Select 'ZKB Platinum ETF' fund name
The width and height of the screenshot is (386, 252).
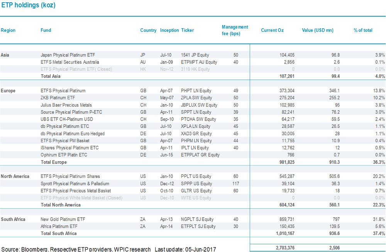[x=58, y=98]
